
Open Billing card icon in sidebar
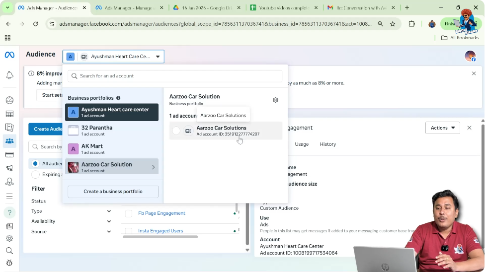pyautogui.click(x=9, y=154)
